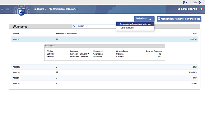
Task: Click the group icon beside Administrador
Action: pyautogui.click(x=51, y=9)
